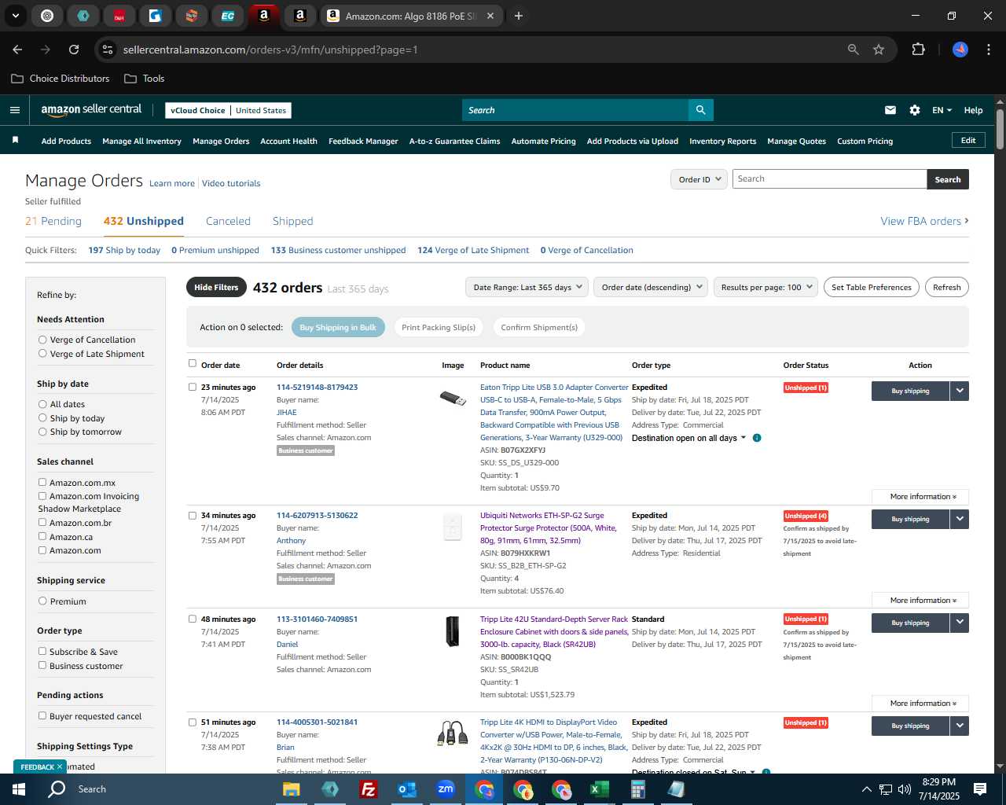Click the Refresh button
The height and width of the screenshot is (805, 1006).
[x=946, y=287]
